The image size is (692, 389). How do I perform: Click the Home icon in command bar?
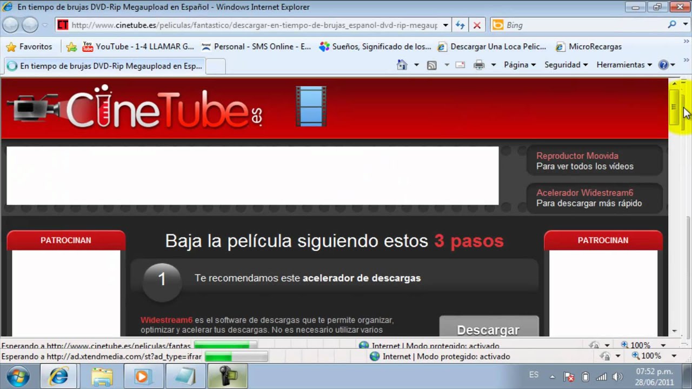pos(402,65)
